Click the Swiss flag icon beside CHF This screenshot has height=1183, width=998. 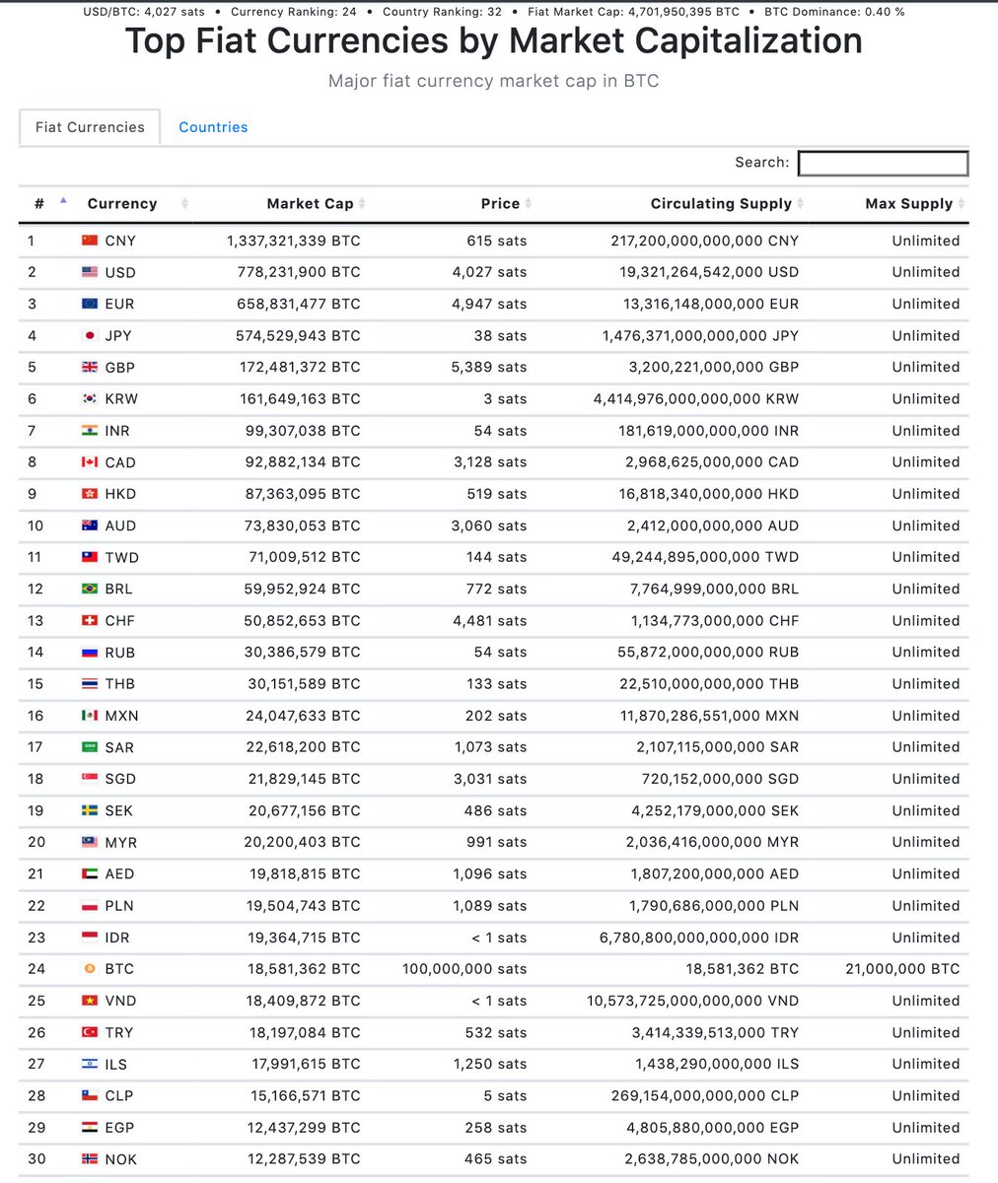point(90,621)
